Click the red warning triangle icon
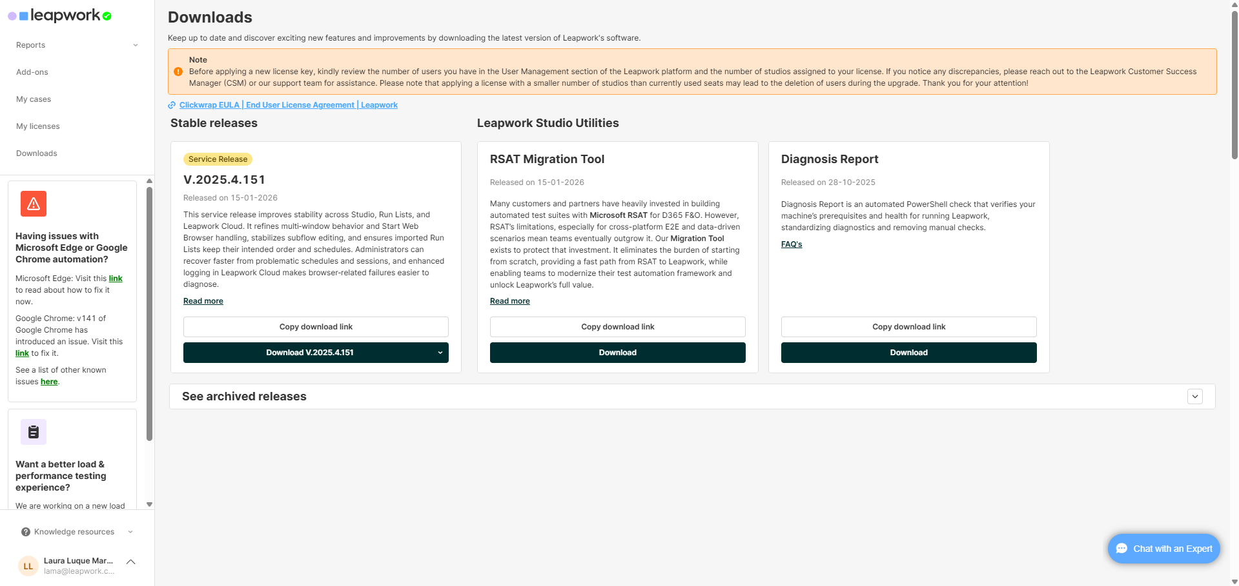This screenshot has height=586, width=1239. (x=34, y=204)
